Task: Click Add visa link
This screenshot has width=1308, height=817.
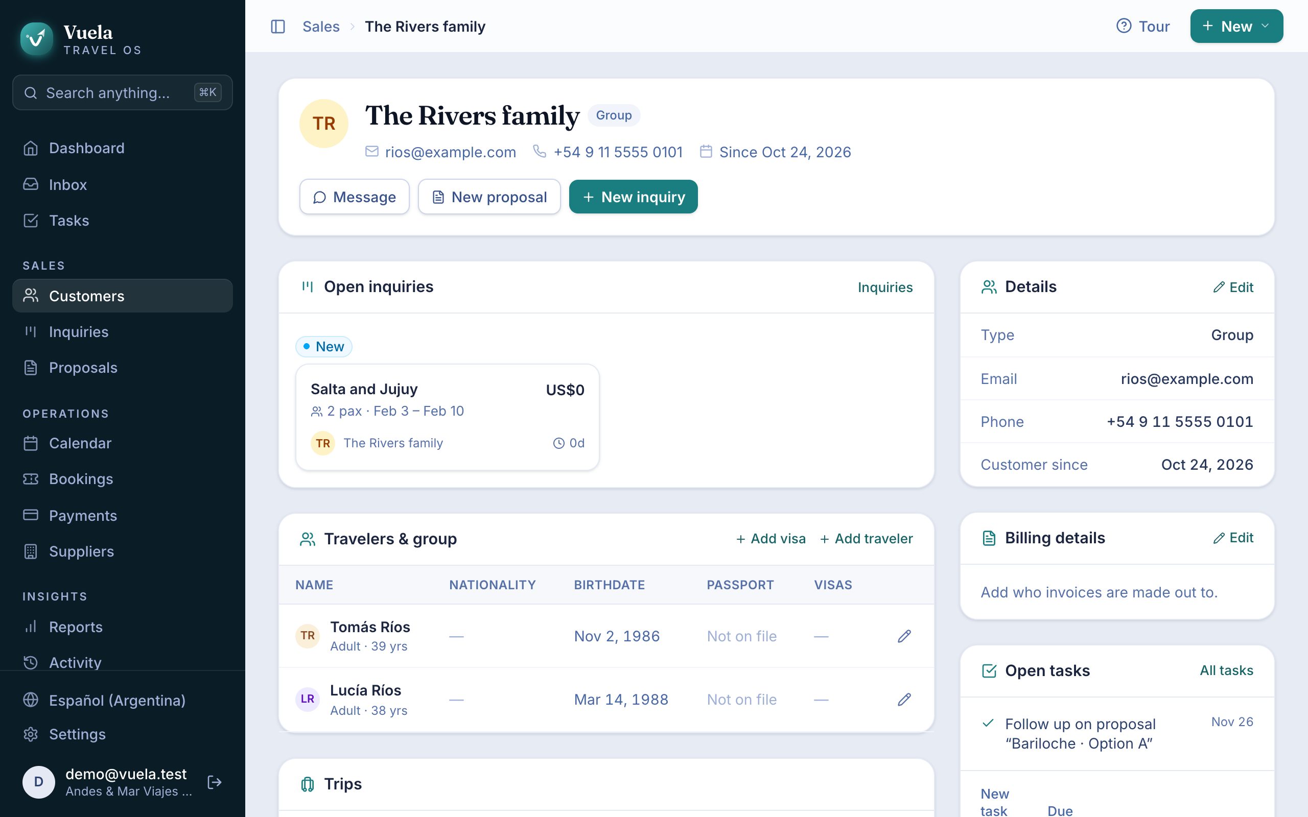Action: [x=770, y=539]
